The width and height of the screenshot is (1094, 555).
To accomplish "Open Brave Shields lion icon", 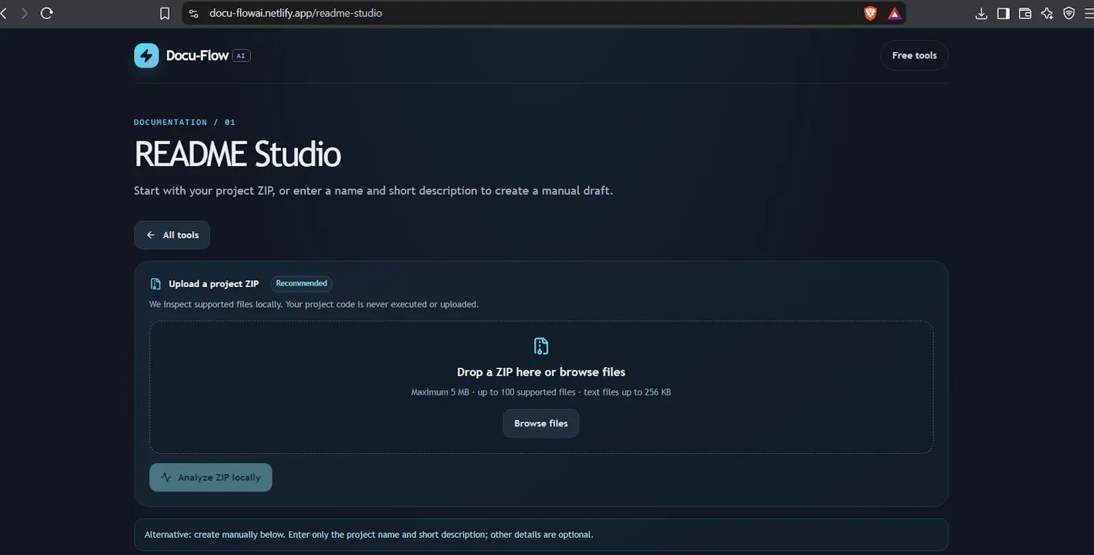I will tap(870, 13).
